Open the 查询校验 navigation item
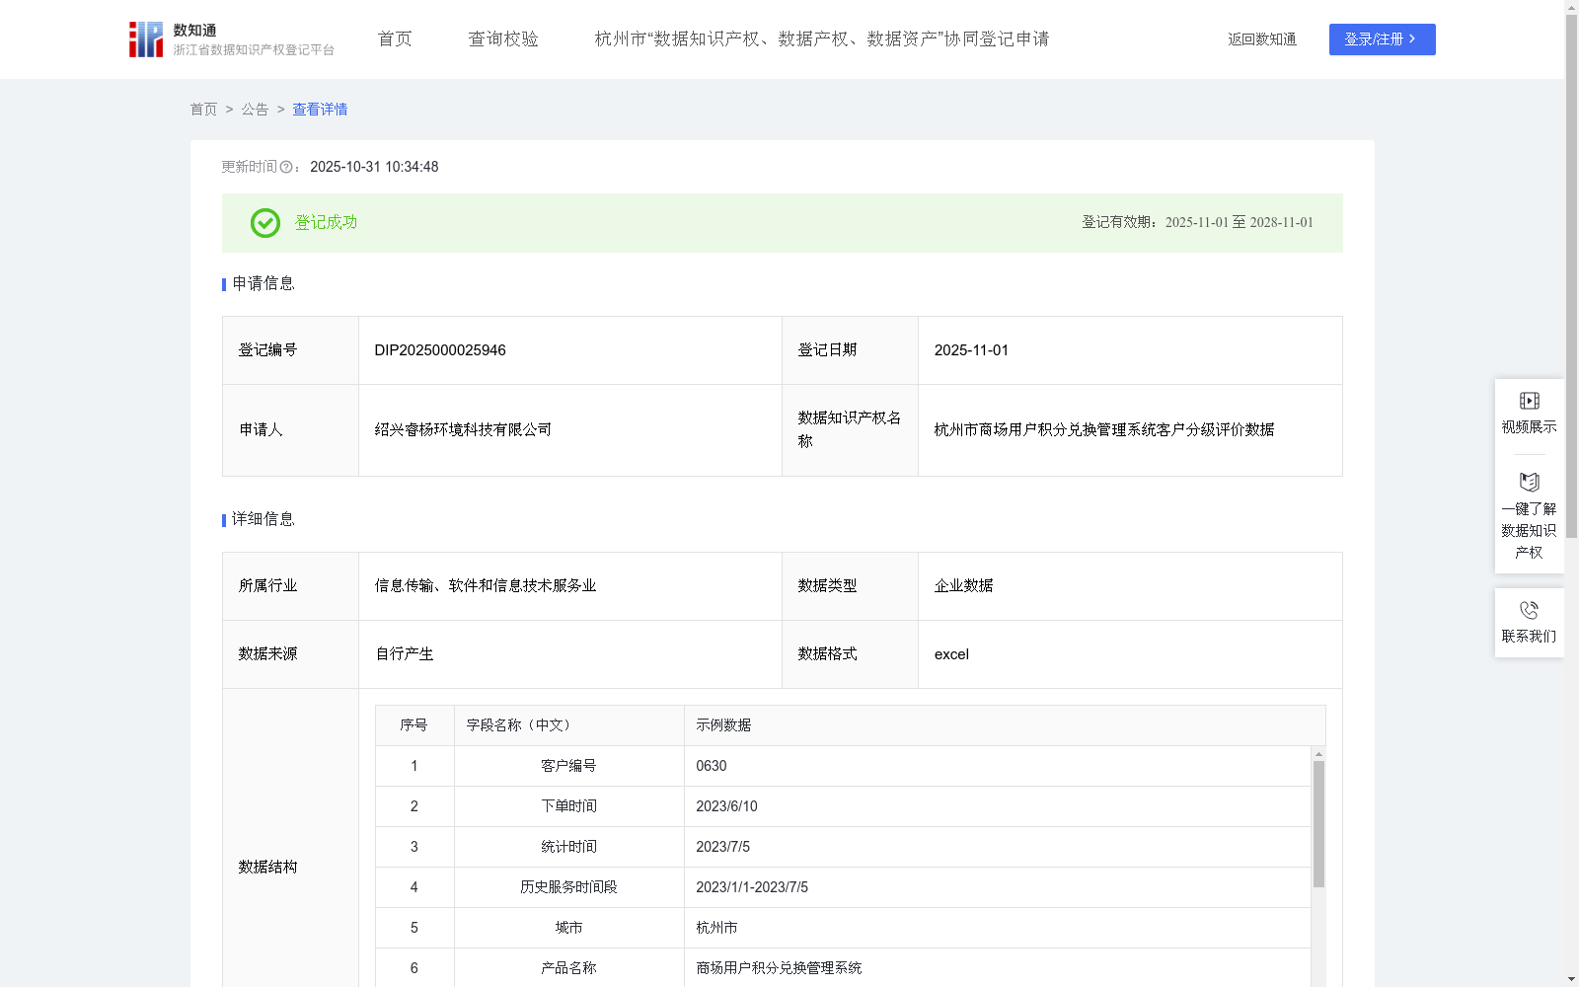This screenshot has width=1579, height=987. (x=503, y=39)
